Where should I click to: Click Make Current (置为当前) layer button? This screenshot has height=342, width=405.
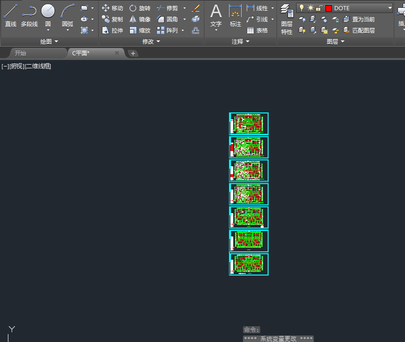[359, 19]
